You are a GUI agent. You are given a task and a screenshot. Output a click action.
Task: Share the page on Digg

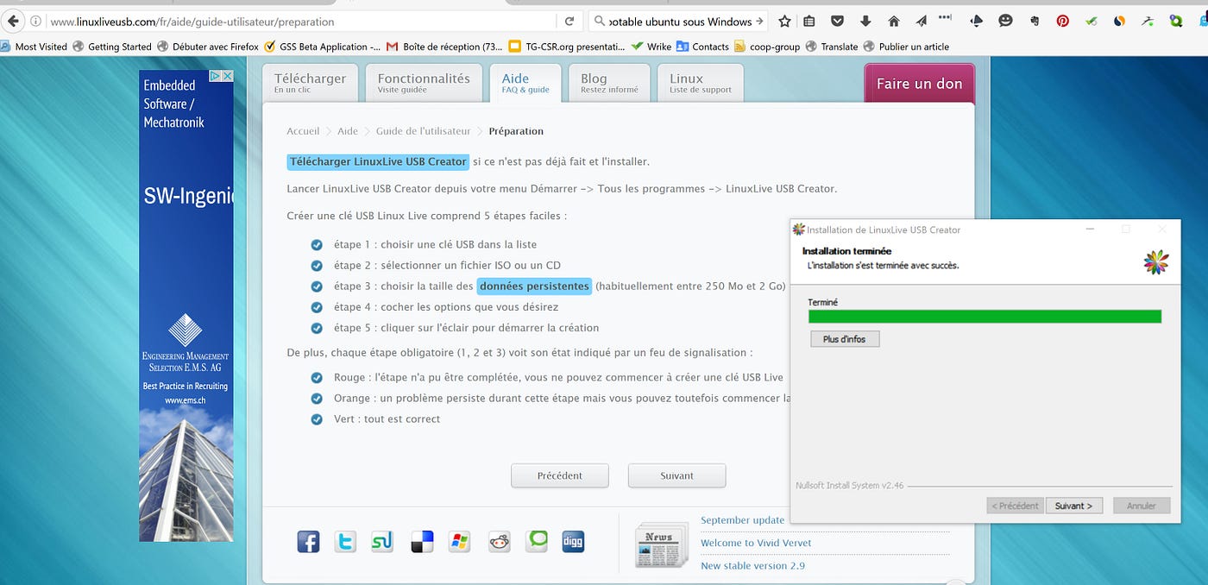pos(574,542)
